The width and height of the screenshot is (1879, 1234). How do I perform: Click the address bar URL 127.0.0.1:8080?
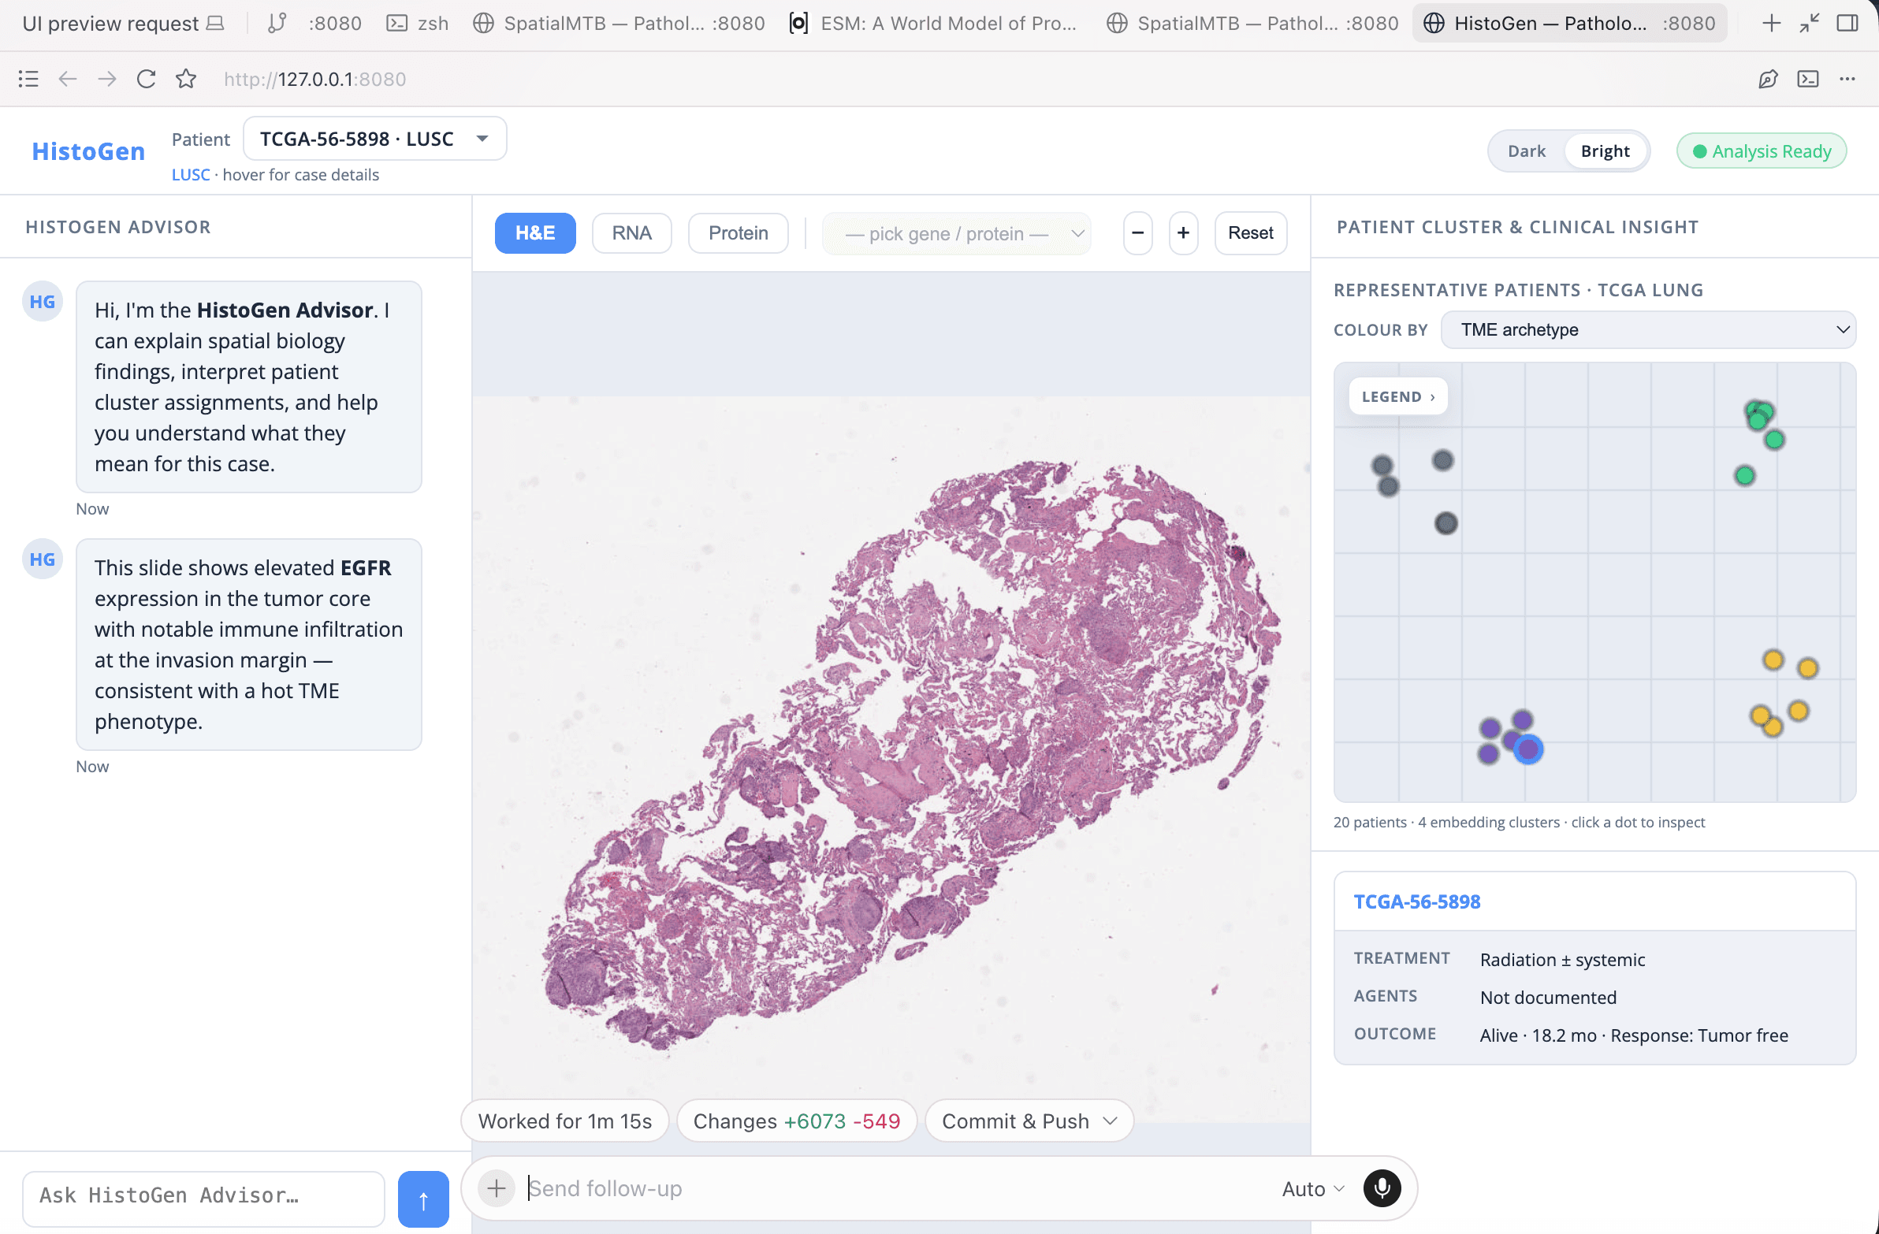click(315, 79)
